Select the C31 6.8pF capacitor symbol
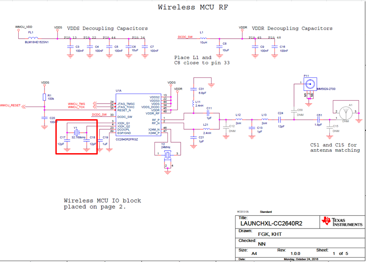 [194, 89]
